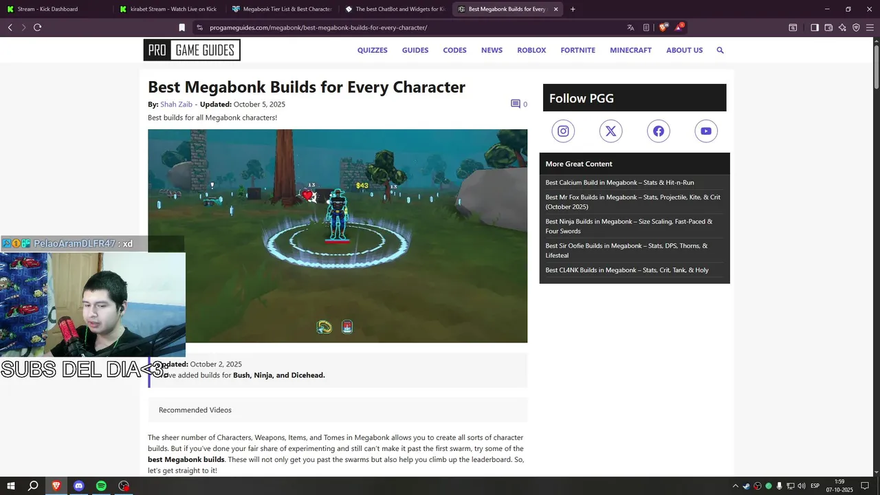Viewport: 880px width, 495px height.
Task: Show hidden system tray icons
Action: click(735, 486)
